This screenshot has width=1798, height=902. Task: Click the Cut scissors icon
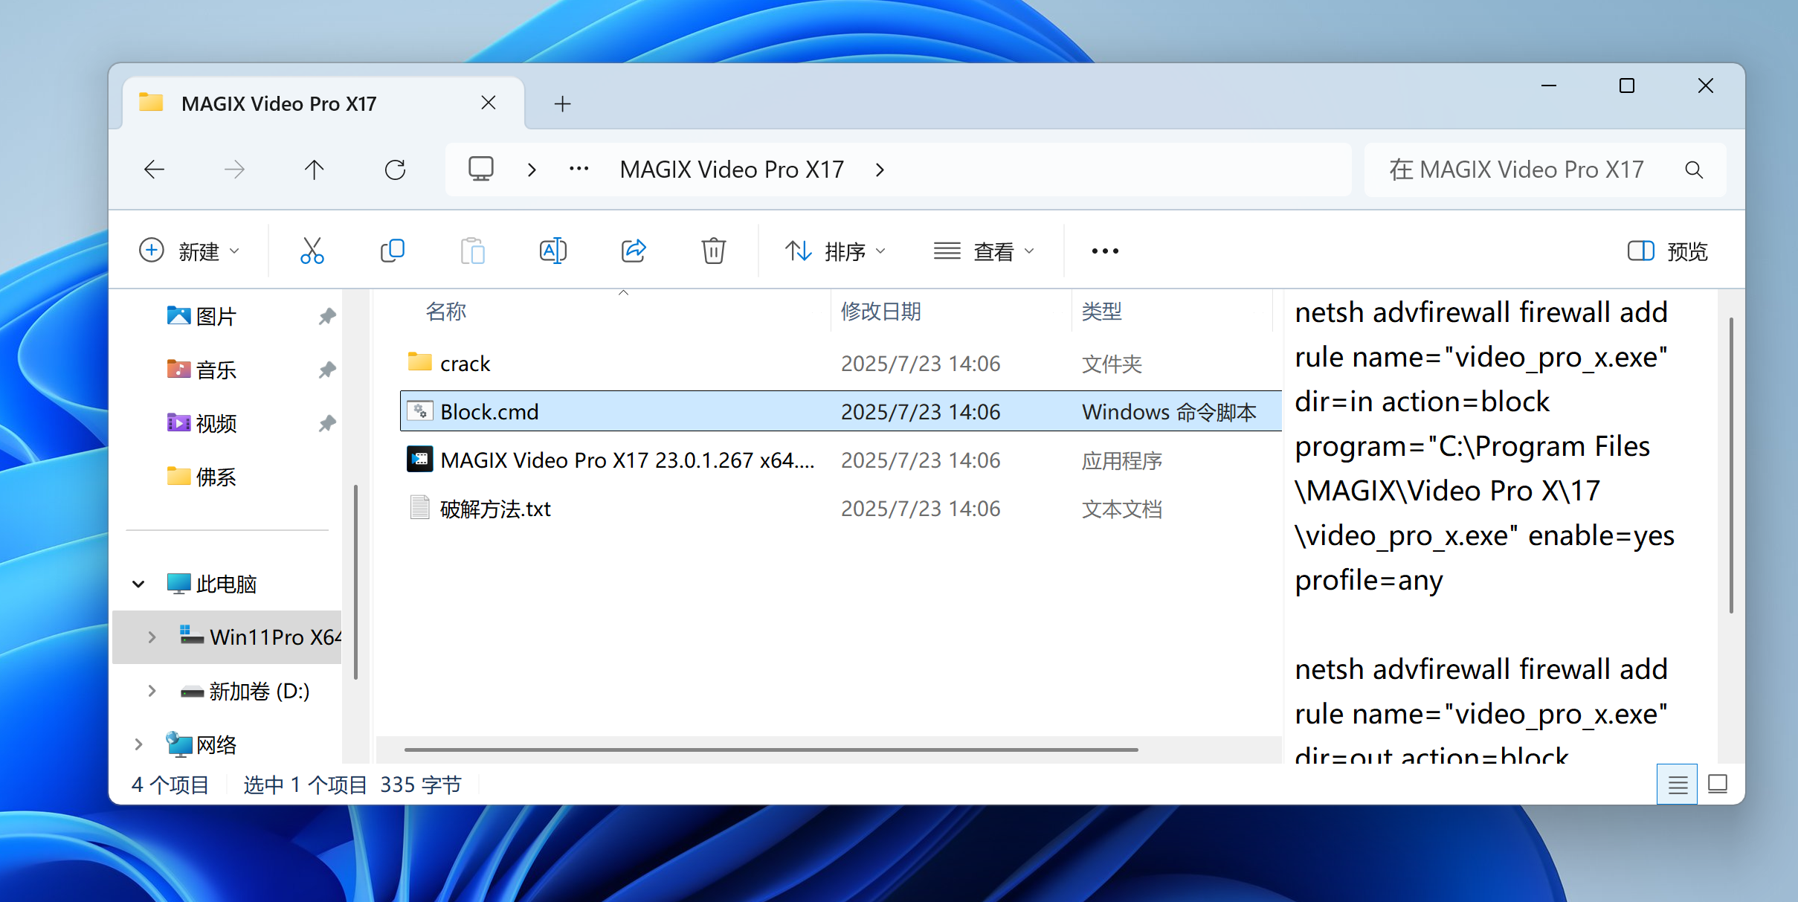(312, 251)
